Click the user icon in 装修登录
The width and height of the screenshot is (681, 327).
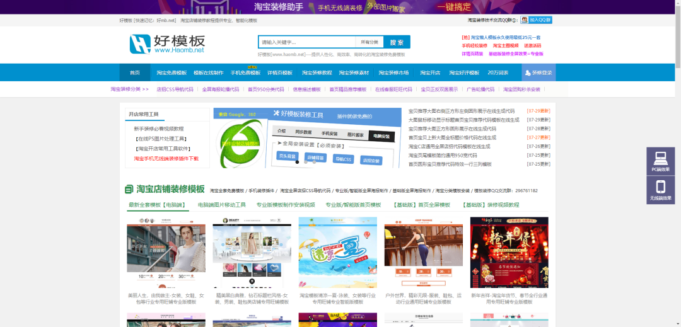pyautogui.click(x=528, y=73)
